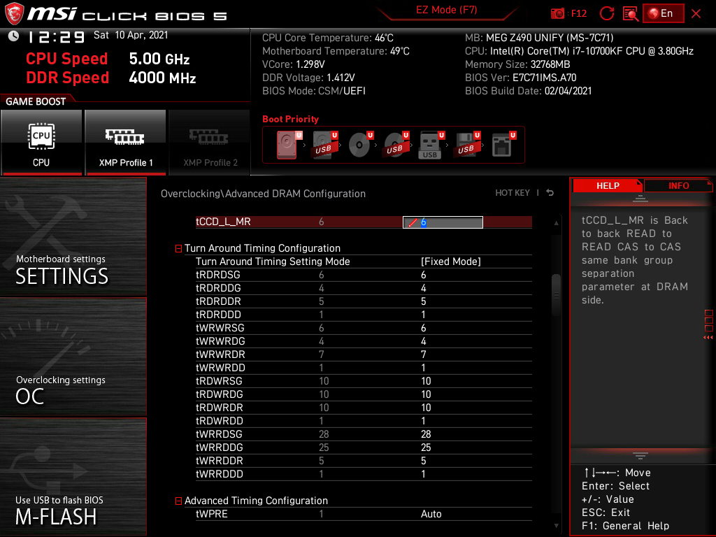Select the tRDWRDG setting row

(364, 394)
